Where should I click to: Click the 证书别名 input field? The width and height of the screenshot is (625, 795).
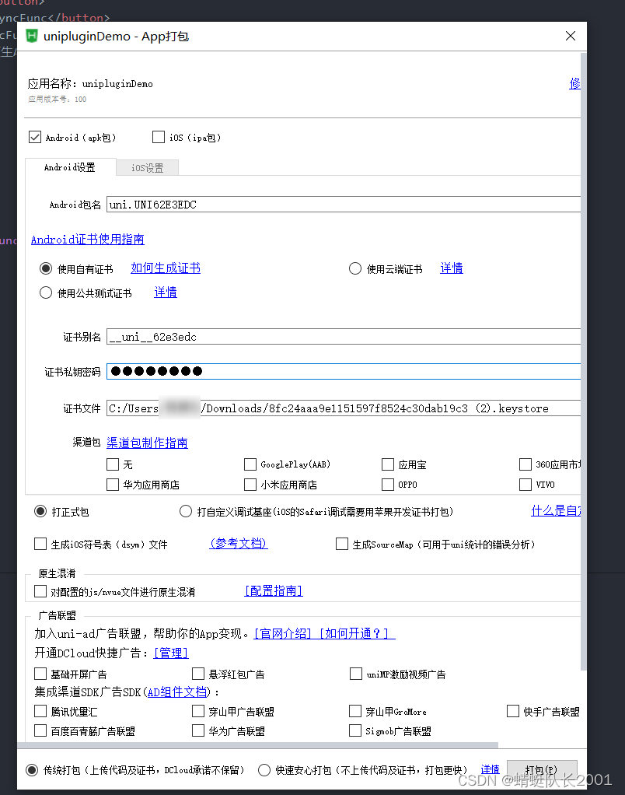point(344,337)
